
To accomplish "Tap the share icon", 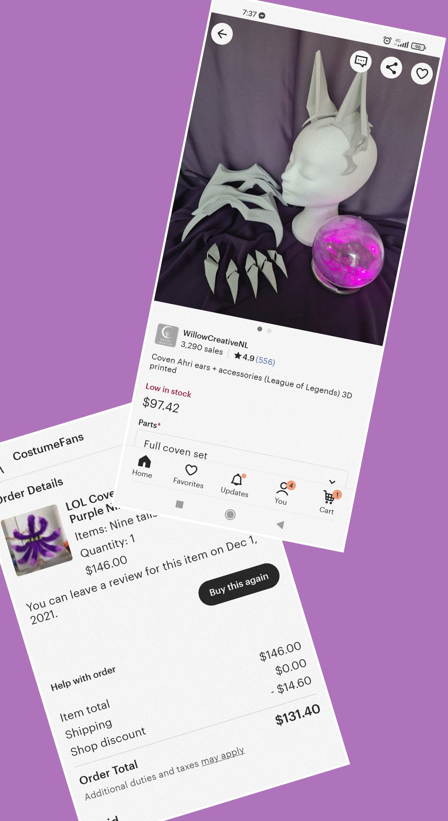I will coord(391,68).
